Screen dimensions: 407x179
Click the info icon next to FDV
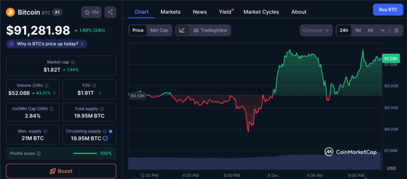tap(95, 85)
